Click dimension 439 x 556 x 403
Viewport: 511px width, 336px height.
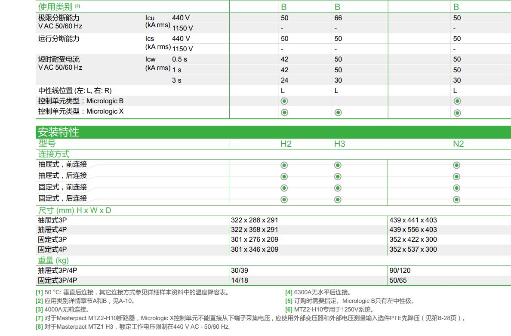tap(413, 229)
